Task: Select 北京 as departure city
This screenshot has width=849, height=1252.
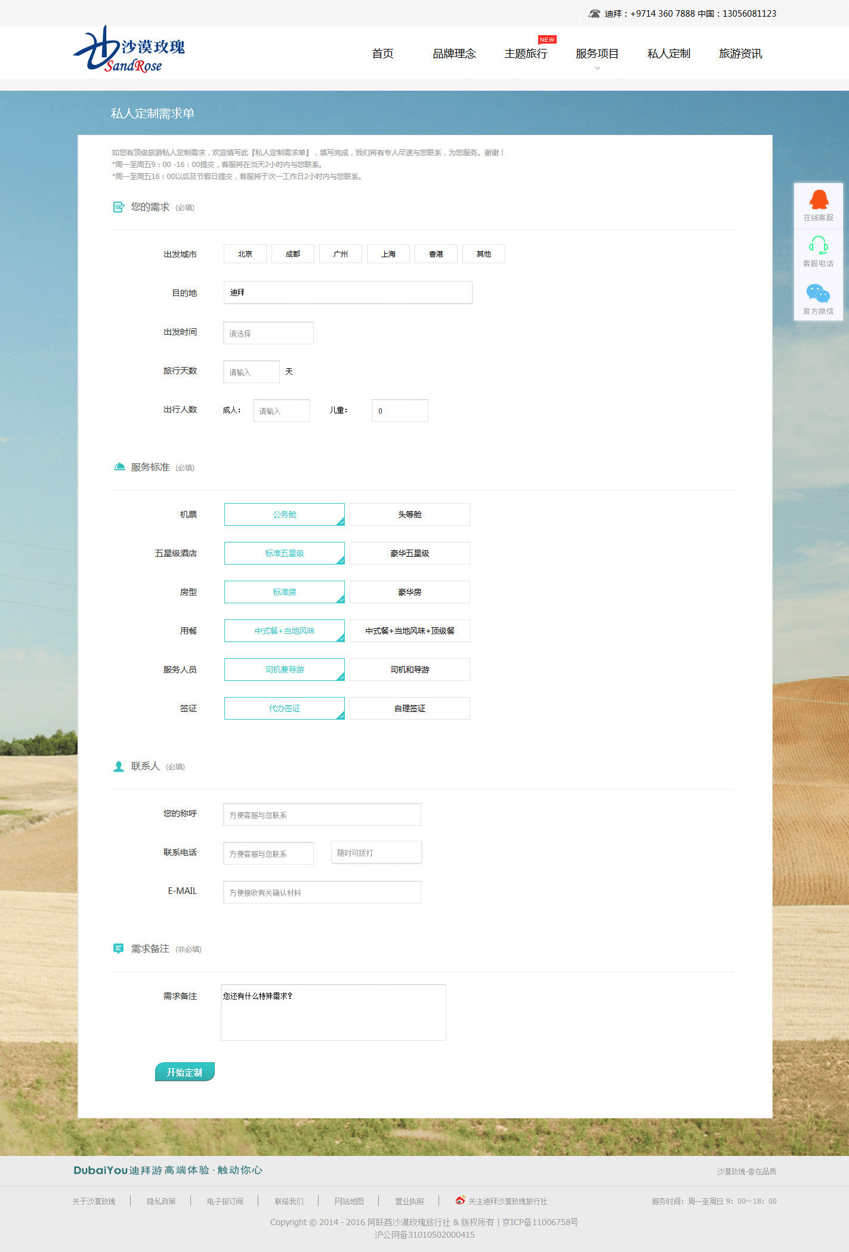Action: pos(245,254)
